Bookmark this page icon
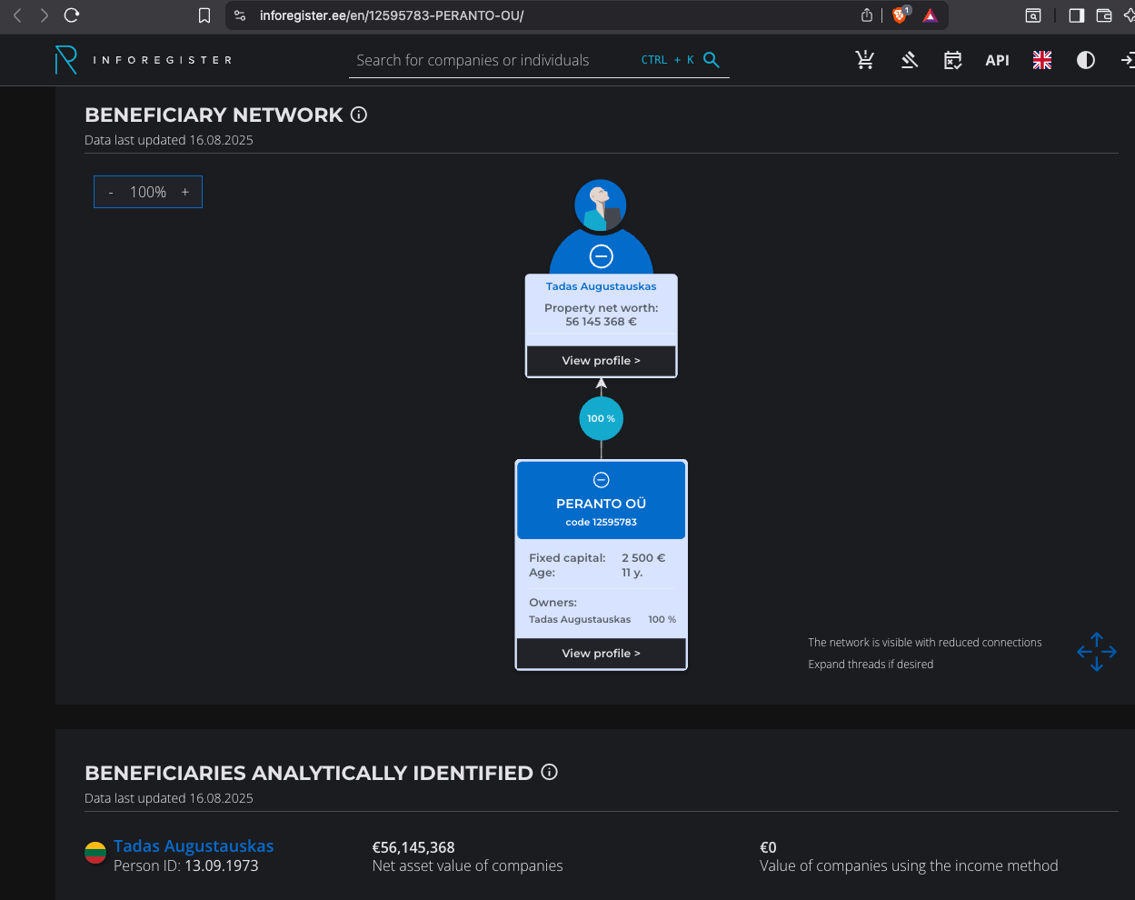Image resolution: width=1135 pixels, height=900 pixels. tap(204, 15)
